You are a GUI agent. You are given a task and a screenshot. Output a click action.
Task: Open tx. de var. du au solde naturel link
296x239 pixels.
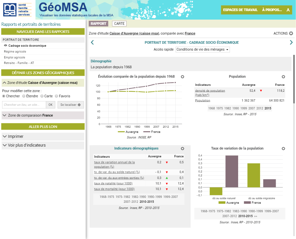point(117,172)
